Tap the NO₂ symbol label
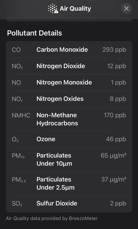This screenshot has height=229, width=138. click(x=17, y=66)
